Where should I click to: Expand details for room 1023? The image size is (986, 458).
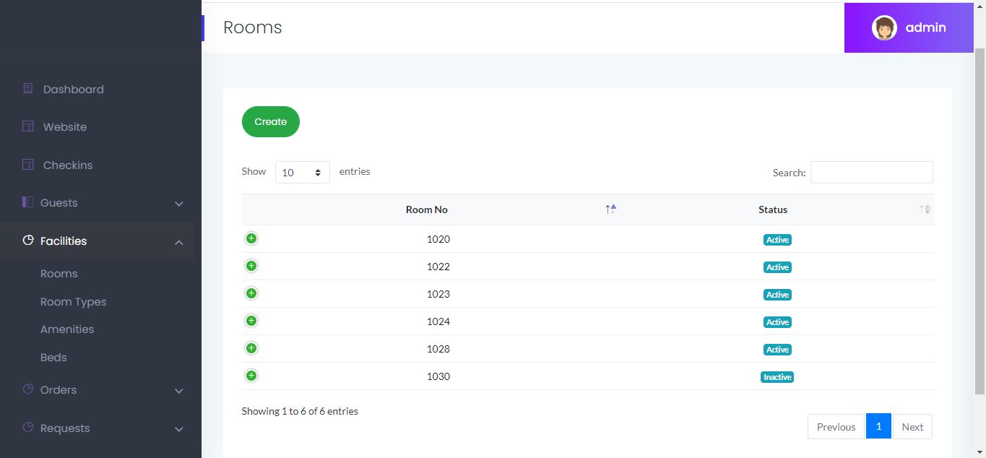pyautogui.click(x=251, y=293)
